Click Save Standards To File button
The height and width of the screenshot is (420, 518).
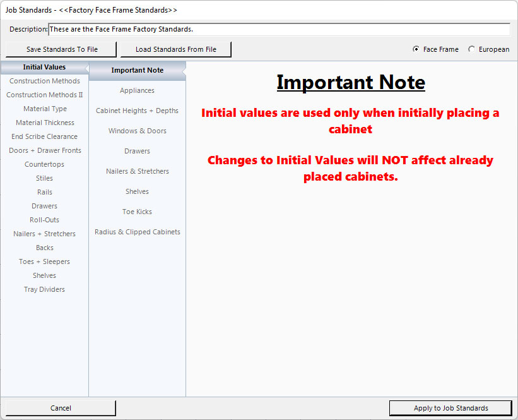pos(62,49)
